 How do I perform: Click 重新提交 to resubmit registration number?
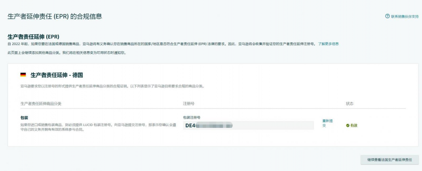pyautogui.click(x=327, y=123)
